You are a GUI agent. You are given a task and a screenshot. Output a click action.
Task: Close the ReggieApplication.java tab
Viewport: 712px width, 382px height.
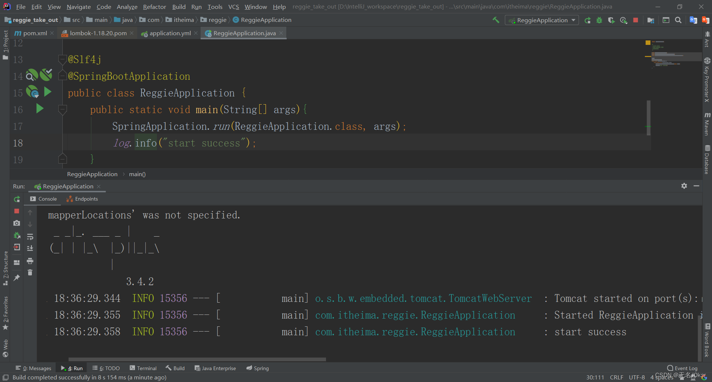point(281,33)
